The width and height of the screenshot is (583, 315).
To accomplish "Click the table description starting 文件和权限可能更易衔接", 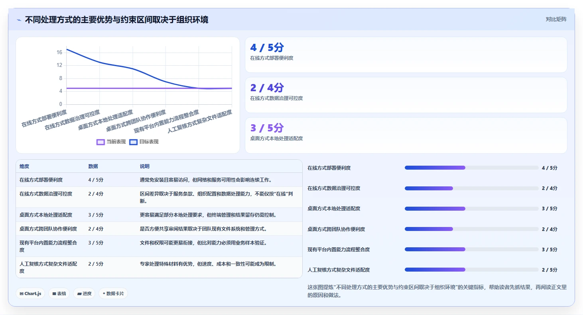I will point(203,243).
